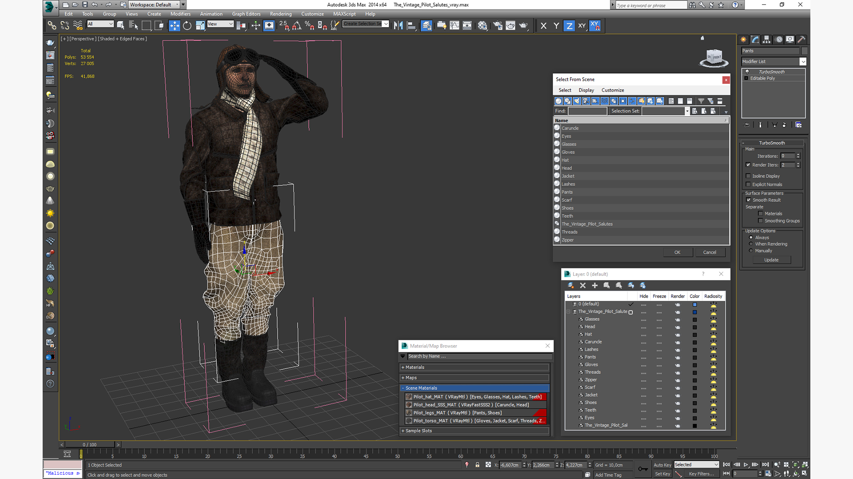This screenshot has height=479, width=853.
Task: Toggle the Angle Snap icon
Action: click(297, 26)
